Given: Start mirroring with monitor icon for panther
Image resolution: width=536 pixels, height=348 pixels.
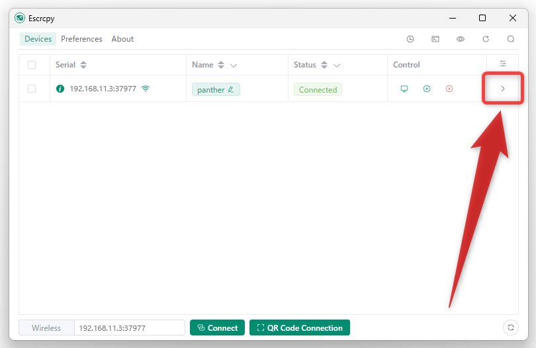Looking at the screenshot, I should coord(404,89).
